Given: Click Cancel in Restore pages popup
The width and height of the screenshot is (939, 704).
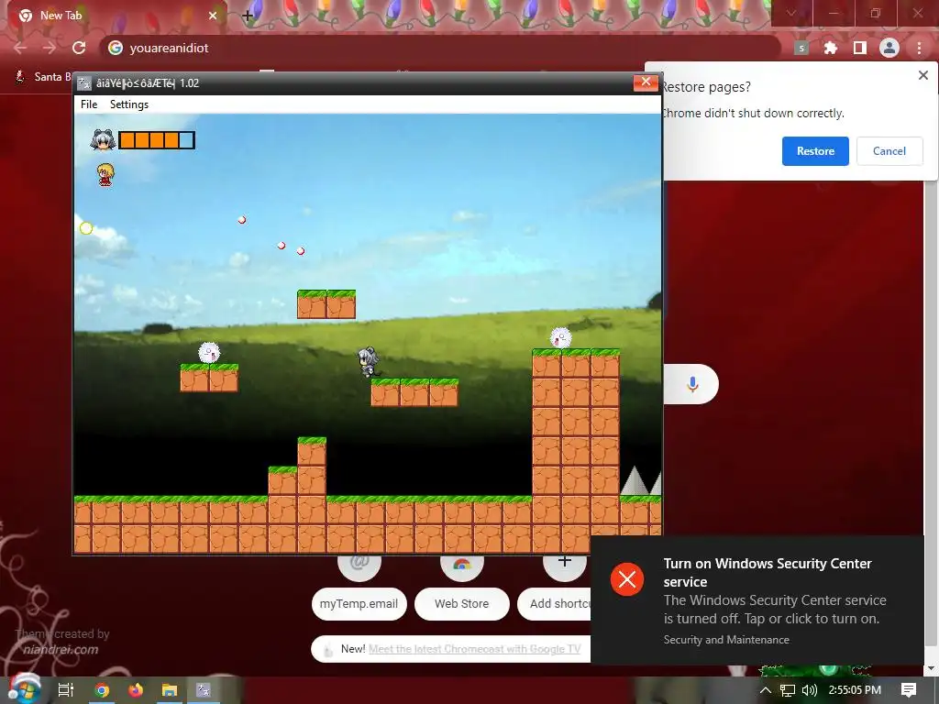Looking at the screenshot, I should click(889, 151).
